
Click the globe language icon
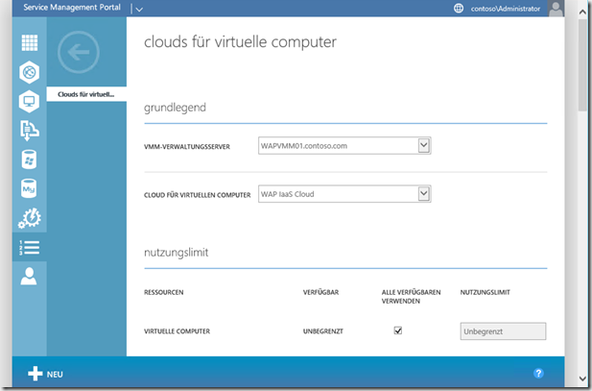coord(458,9)
